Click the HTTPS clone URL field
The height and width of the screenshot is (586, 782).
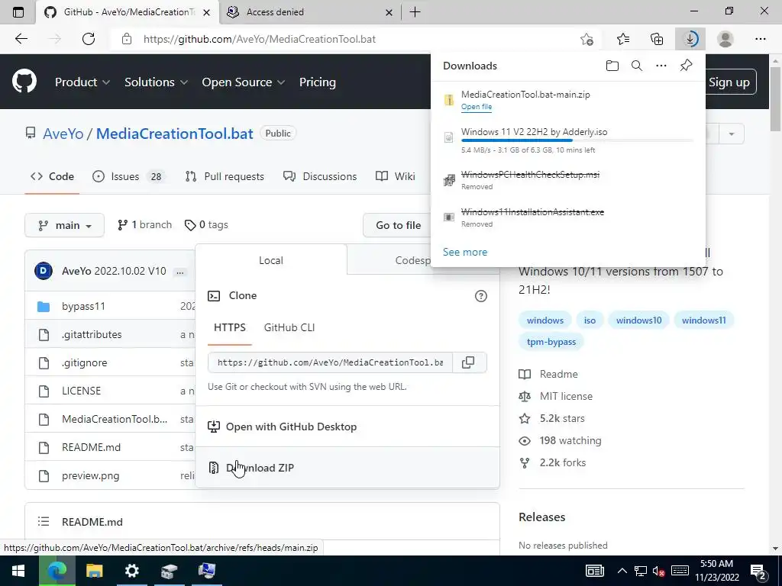click(x=330, y=362)
